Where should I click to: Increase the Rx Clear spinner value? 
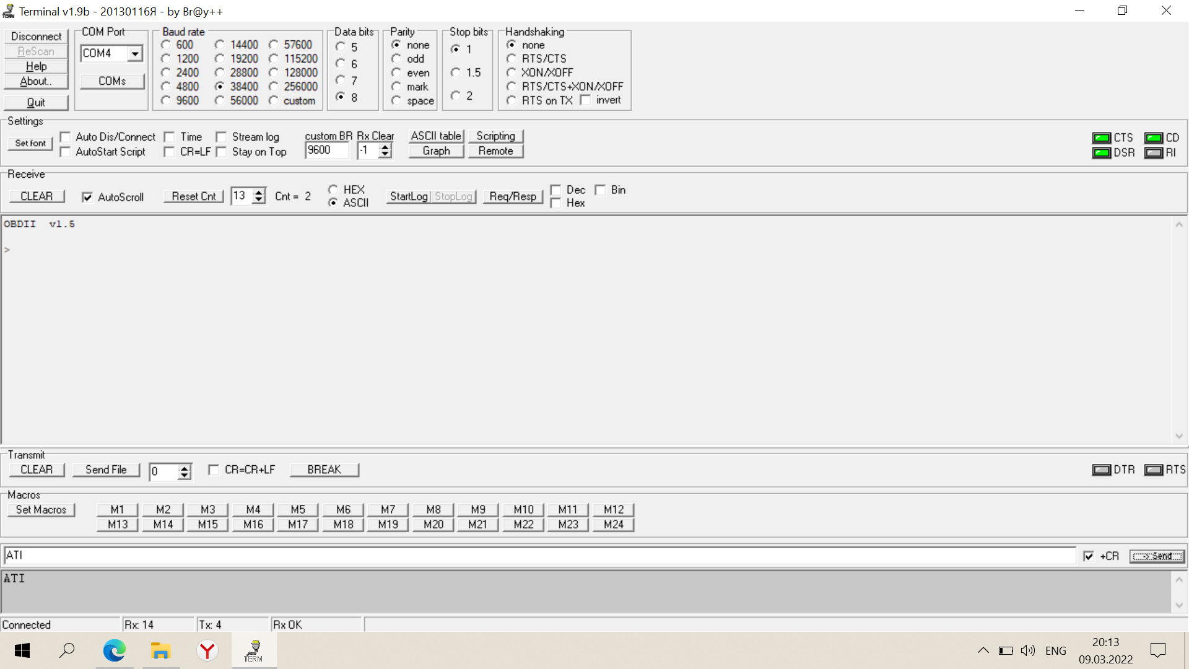coord(385,147)
